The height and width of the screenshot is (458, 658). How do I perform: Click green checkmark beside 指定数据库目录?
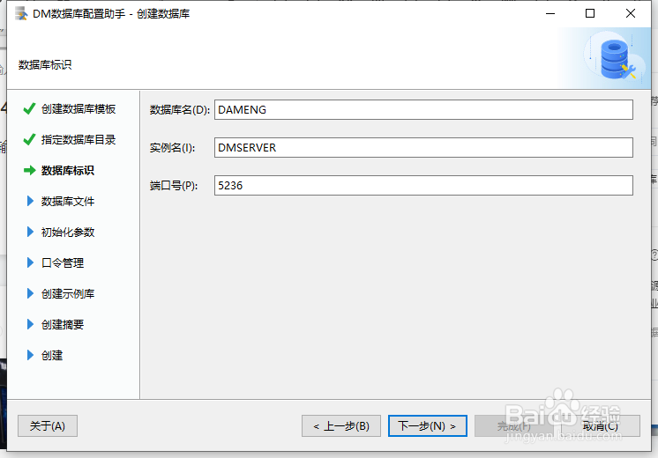pyautogui.click(x=29, y=139)
